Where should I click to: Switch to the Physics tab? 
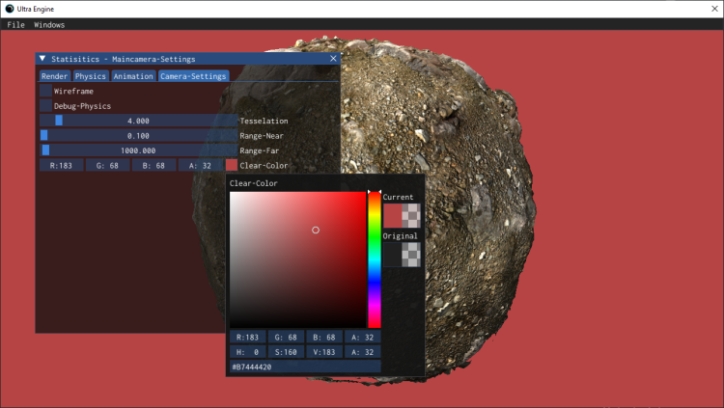[x=91, y=76]
